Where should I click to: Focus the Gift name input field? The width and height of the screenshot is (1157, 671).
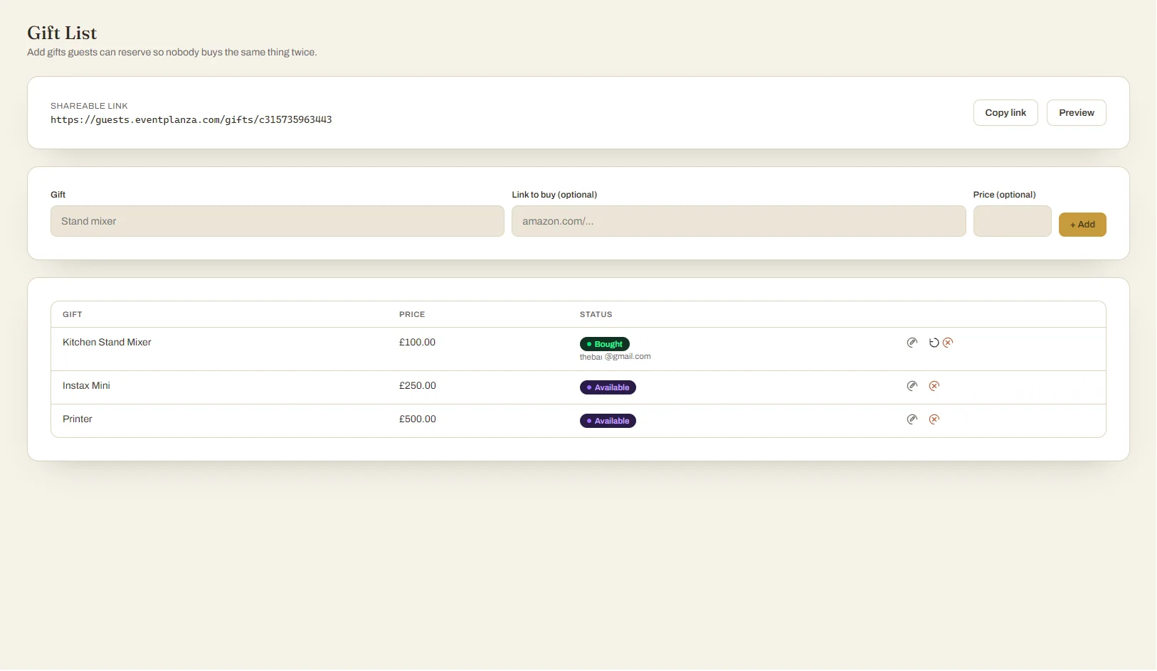click(278, 221)
